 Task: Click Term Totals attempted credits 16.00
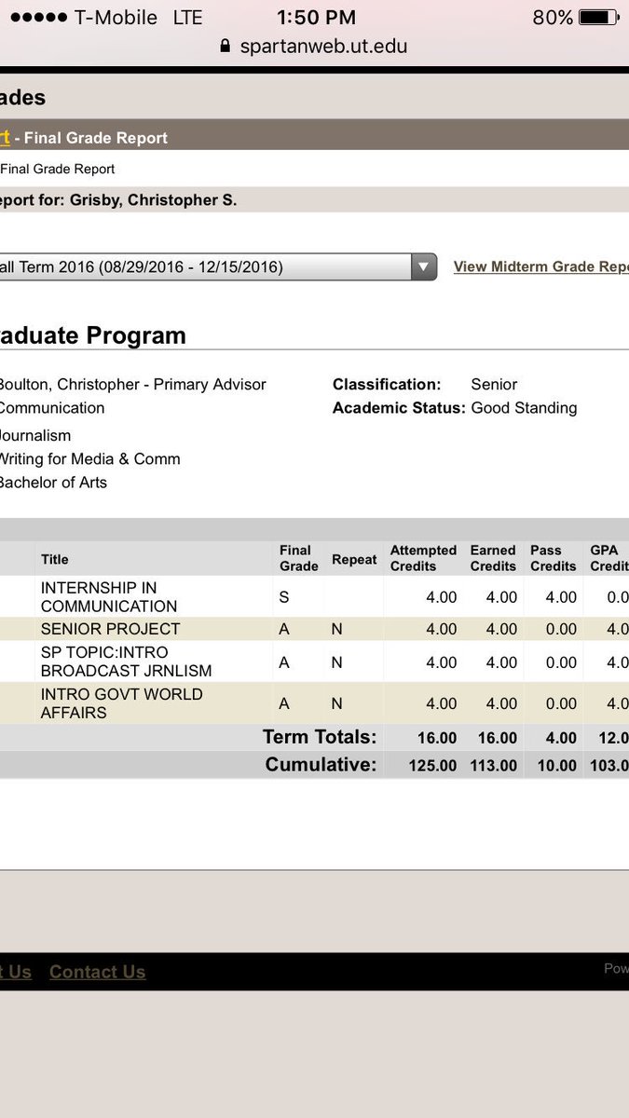click(x=436, y=738)
